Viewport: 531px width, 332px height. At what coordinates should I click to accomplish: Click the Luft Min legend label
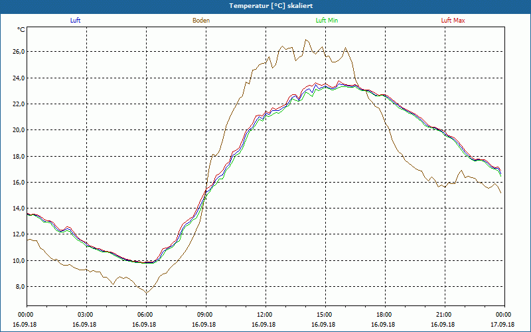tap(327, 21)
